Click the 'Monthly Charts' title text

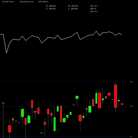click(8, 2)
